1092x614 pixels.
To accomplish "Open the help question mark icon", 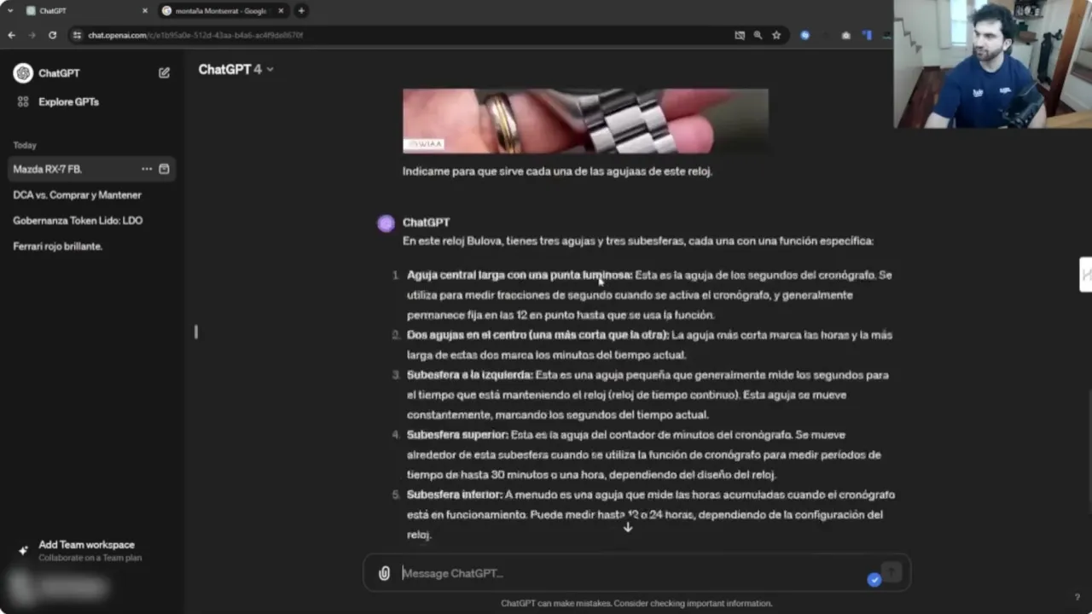I will (1077, 597).
